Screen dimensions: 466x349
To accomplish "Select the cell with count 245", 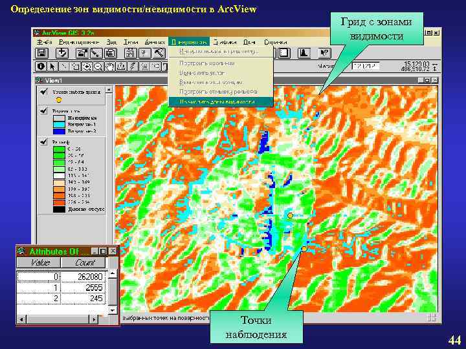I will pyautogui.click(x=83, y=298).
